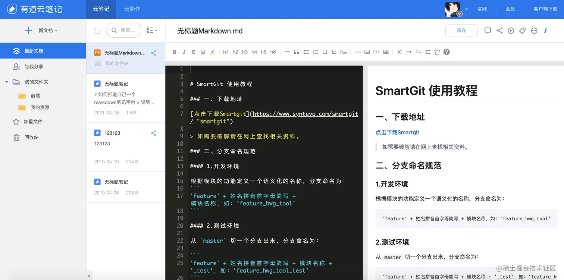Insert an h5 heading
The width and height of the screenshot is (564, 280).
[x=264, y=52]
